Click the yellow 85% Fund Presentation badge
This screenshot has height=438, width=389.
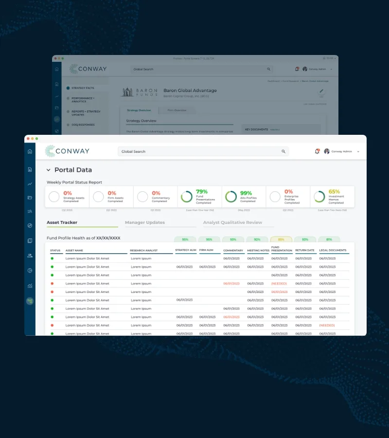tap(281, 239)
